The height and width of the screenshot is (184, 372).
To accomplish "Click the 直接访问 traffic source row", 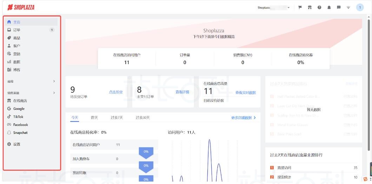I will [x=314, y=168].
